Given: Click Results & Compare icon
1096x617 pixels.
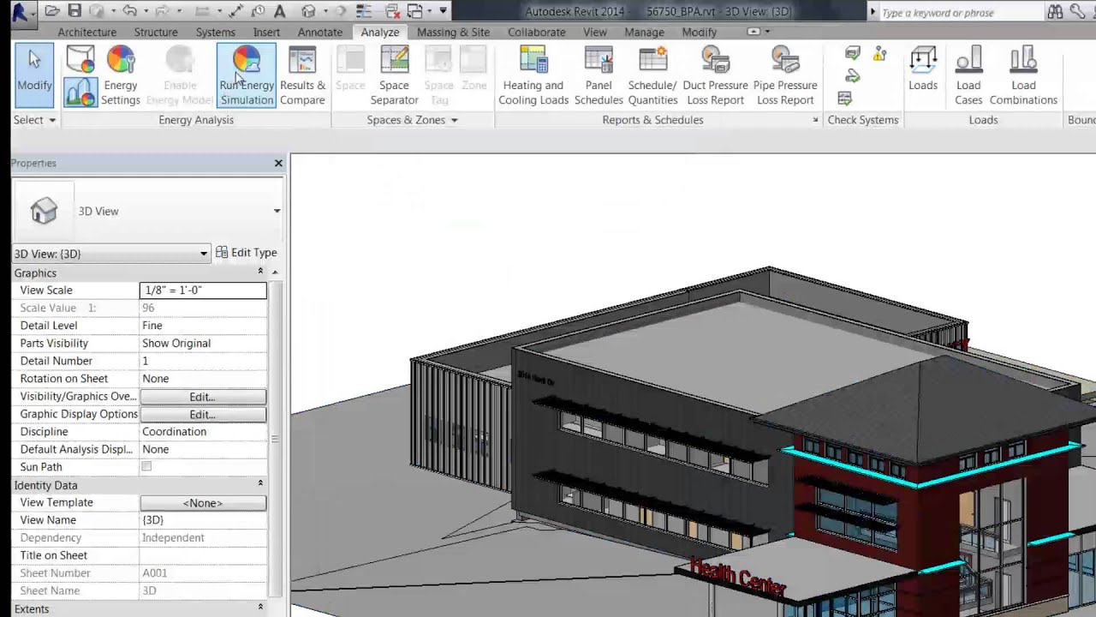Looking at the screenshot, I should (x=302, y=75).
